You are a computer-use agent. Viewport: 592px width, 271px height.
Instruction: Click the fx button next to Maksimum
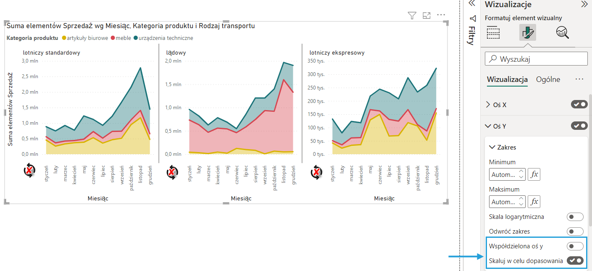[x=534, y=202]
